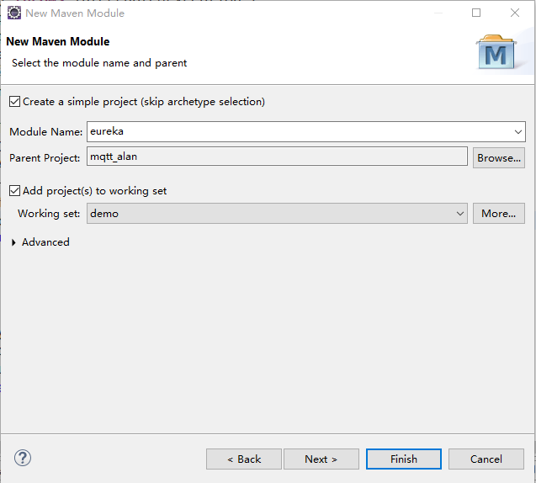The image size is (536, 483).
Task: Click the Parent Project field mqtt_alan
Action: (277, 157)
